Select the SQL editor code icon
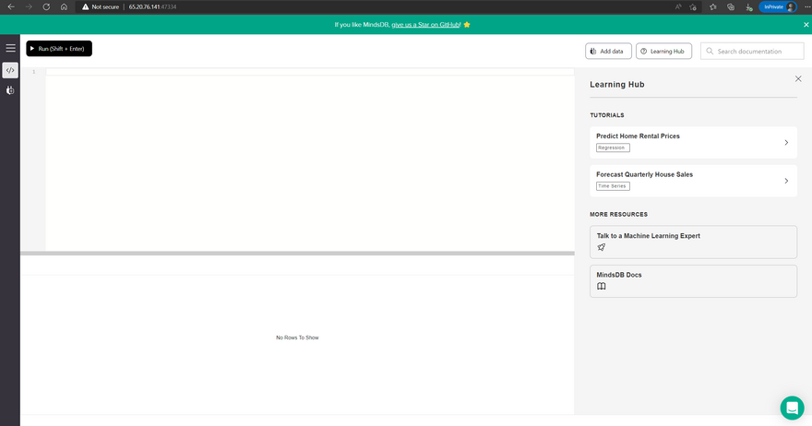This screenshot has height=426, width=812. [10, 70]
